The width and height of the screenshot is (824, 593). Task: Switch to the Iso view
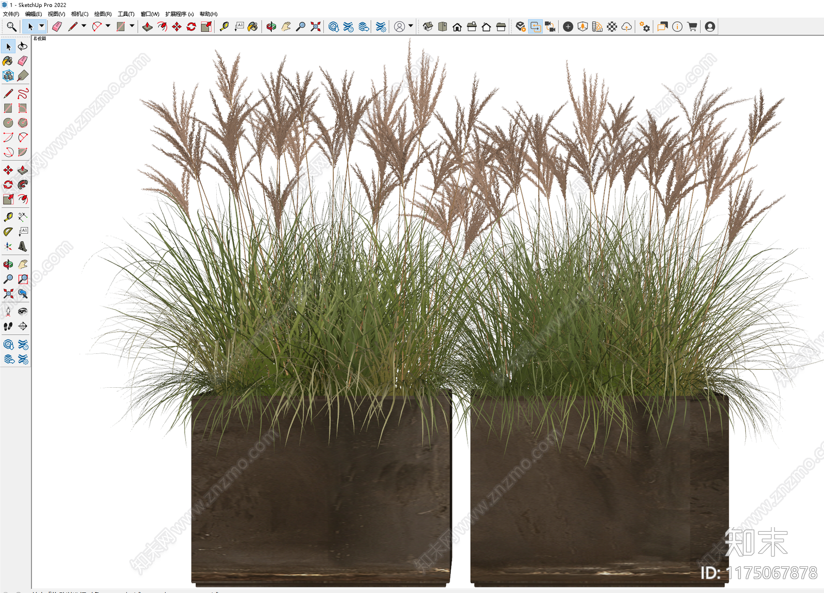click(428, 27)
